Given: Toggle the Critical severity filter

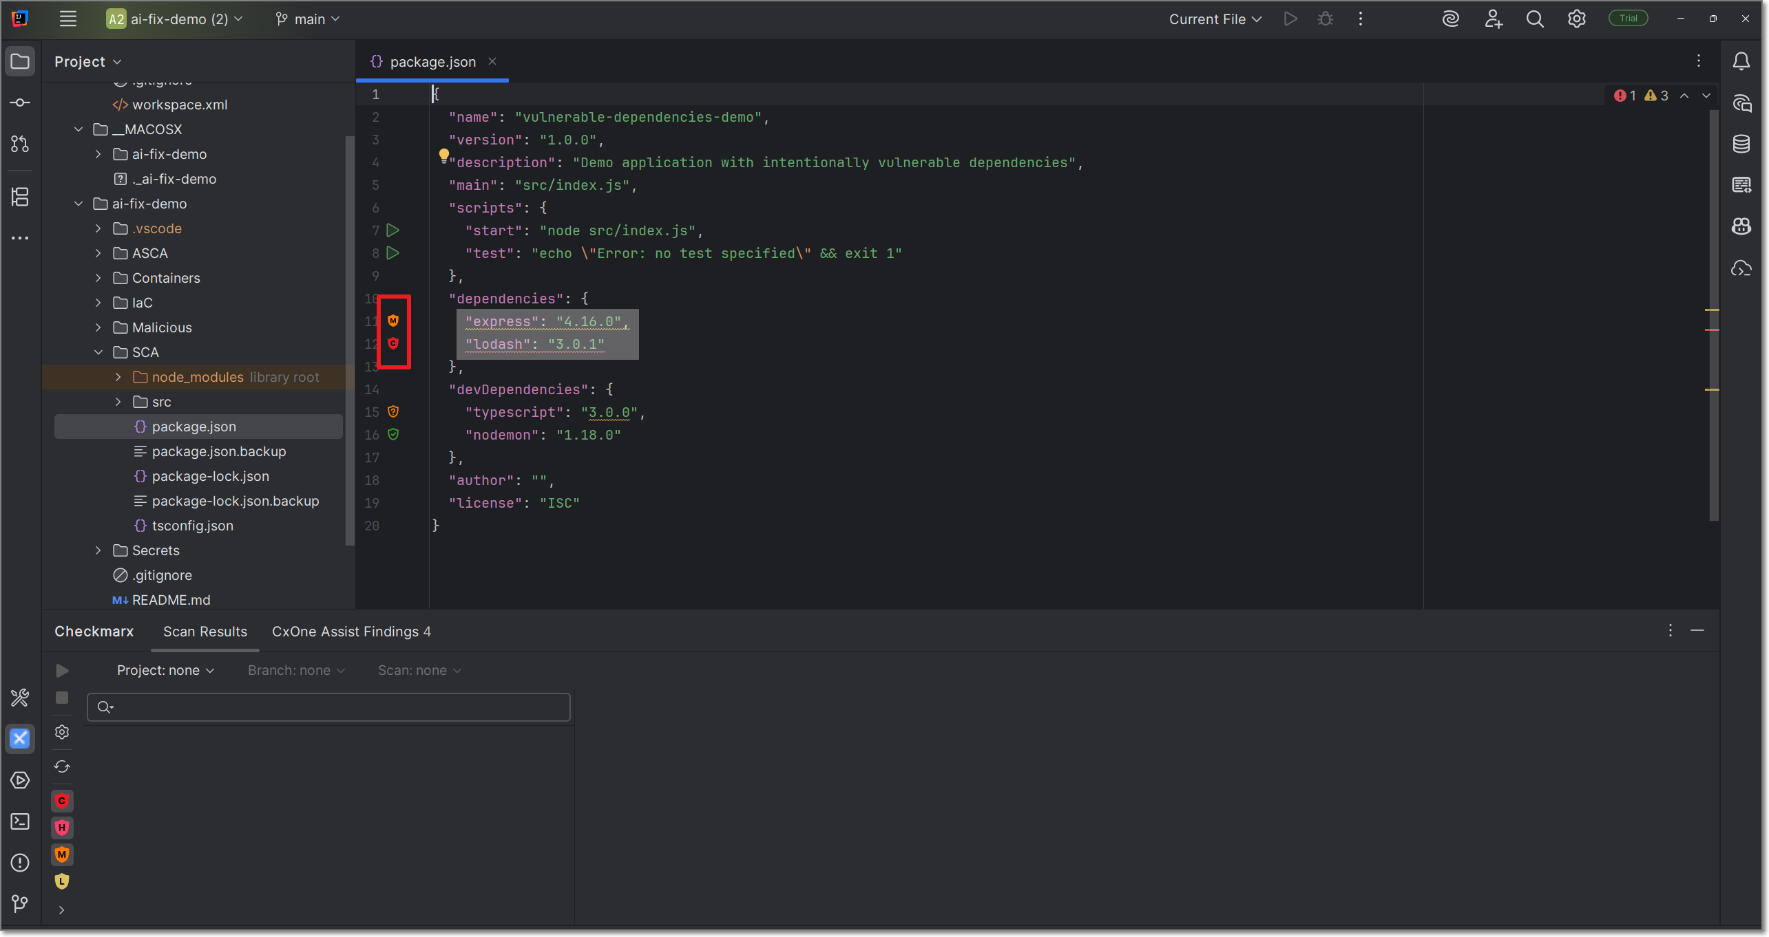Looking at the screenshot, I should 62,801.
